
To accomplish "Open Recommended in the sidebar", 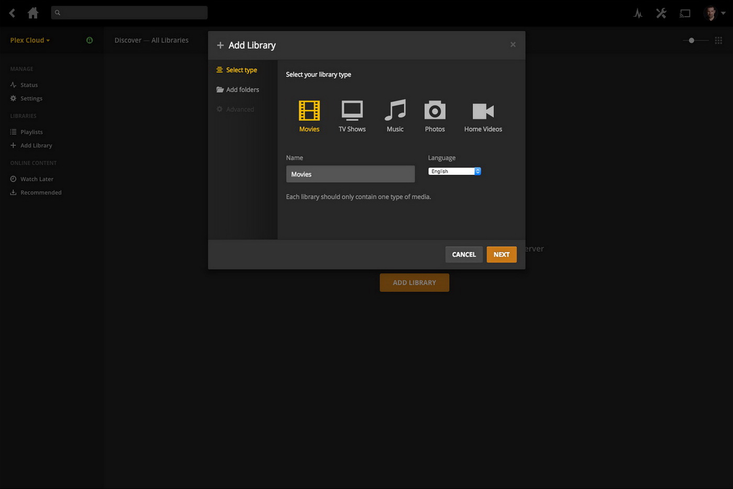I will coord(36,193).
